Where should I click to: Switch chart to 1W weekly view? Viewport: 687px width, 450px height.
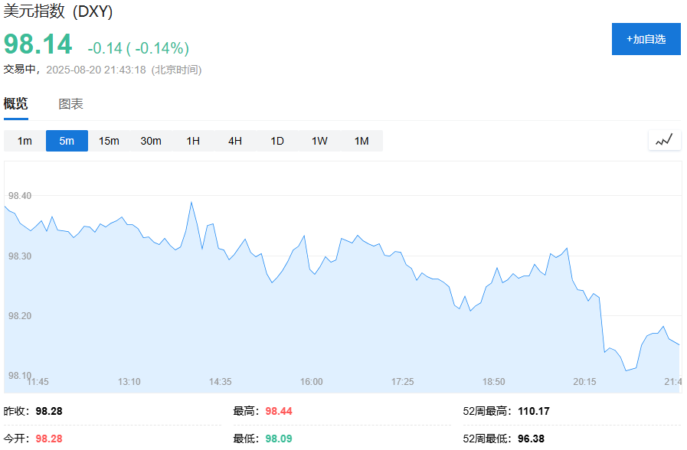(319, 141)
